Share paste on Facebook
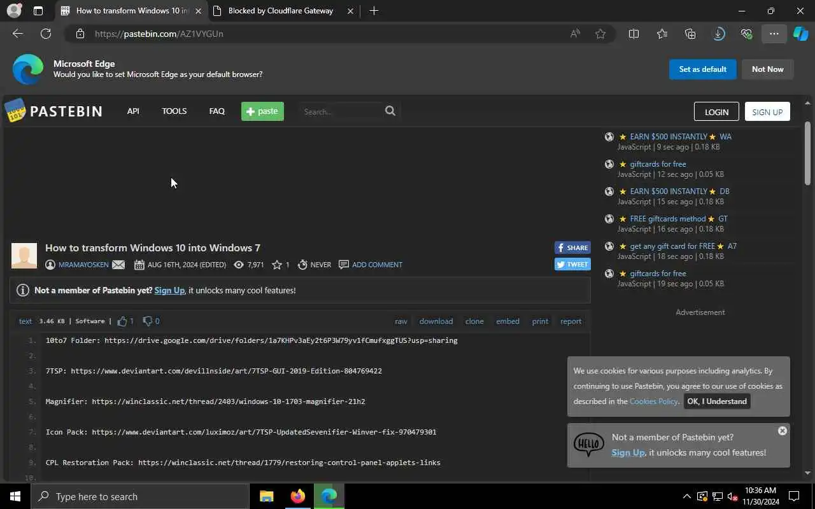815x509 pixels. (x=572, y=248)
